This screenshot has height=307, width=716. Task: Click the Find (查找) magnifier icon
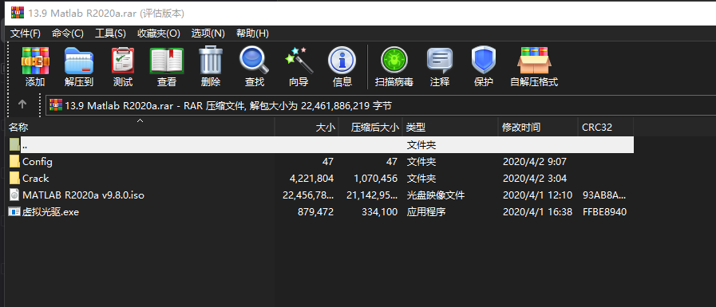[x=255, y=61]
